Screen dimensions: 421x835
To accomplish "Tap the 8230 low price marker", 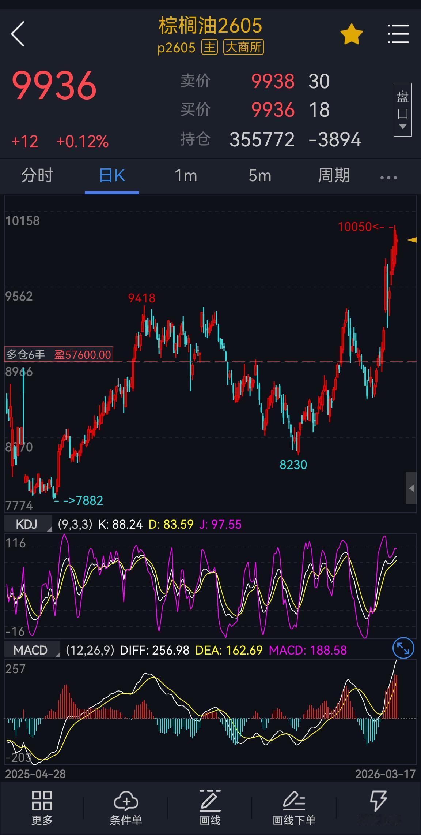I will point(293,465).
